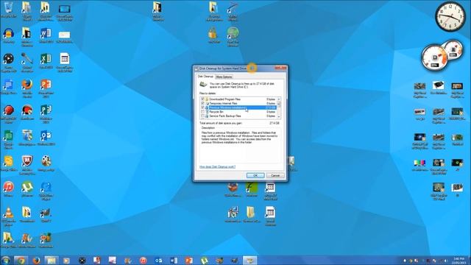Select the Downloaded Program Files row
471x265 pixels.
tap(238, 99)
